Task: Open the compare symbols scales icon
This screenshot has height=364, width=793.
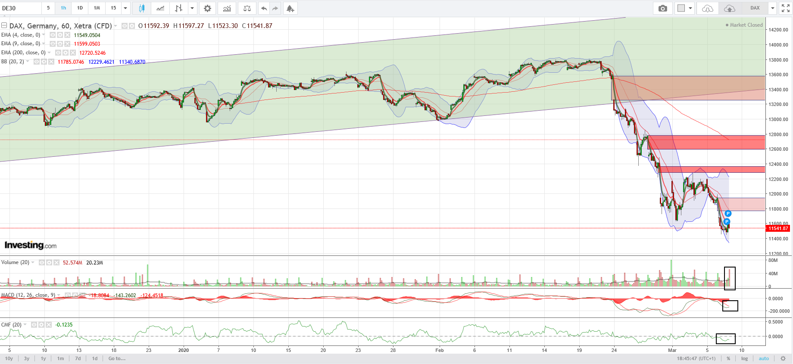Action: 247,8
